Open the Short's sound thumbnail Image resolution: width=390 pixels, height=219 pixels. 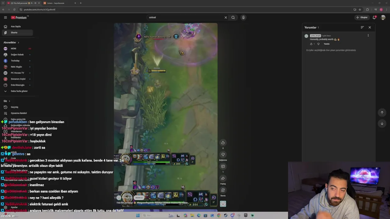click(x=223, y=204)
